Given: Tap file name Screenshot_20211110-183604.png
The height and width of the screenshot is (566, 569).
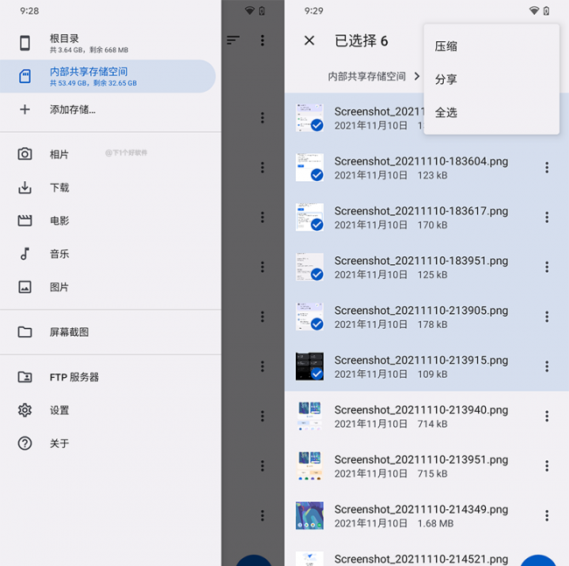Looking at the screenshot, I should (x=421, y=161).
